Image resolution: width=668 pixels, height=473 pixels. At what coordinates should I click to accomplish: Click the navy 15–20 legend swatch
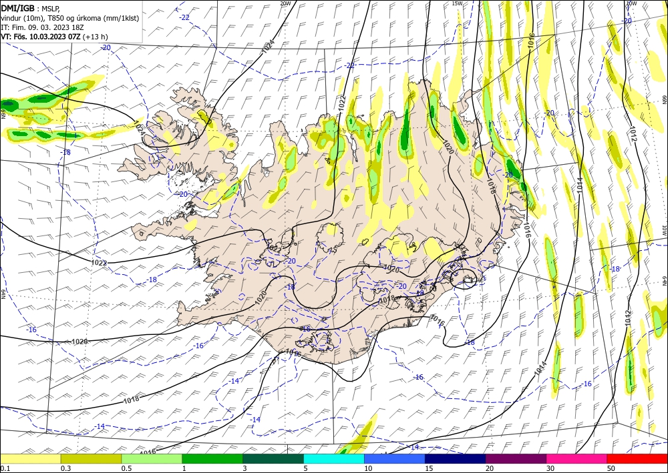coord(456,459)
